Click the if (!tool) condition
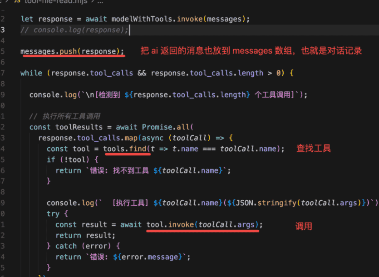This screenshot has width=379, height=277. pyautogui.click(x=72, y=160)
